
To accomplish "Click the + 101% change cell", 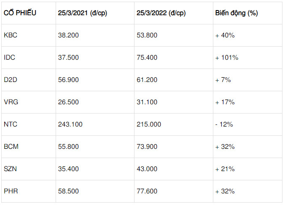I will pos(226,58).
